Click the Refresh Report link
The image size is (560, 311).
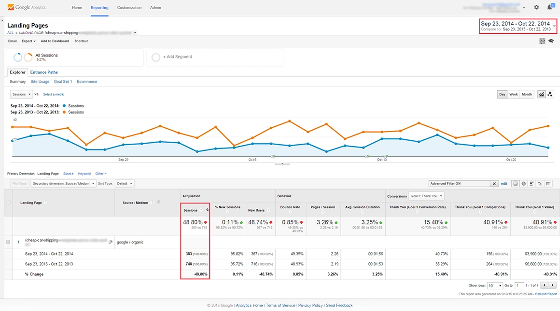[546, 294]
